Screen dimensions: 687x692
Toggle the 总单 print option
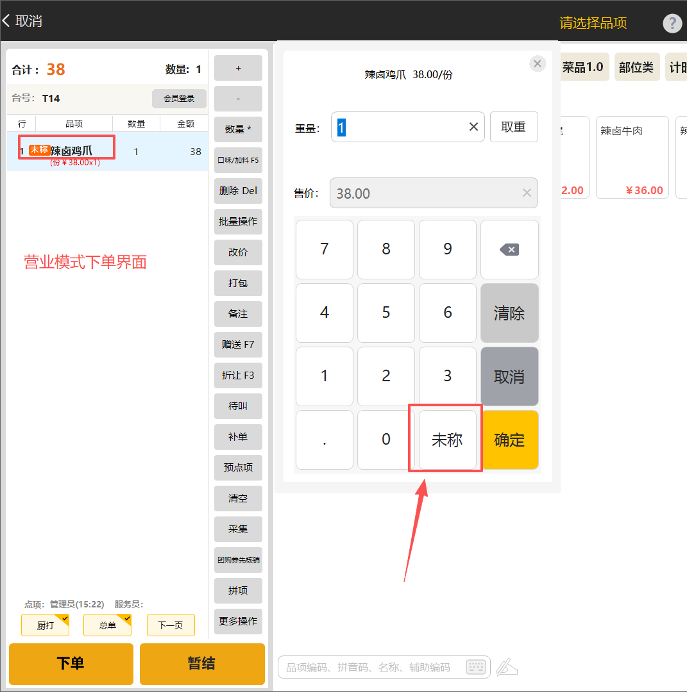(x=107, y=625)
